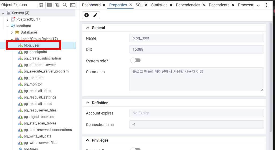The height and width of the screenshot is (150, 275).
Task: Close the Dependents tab
Action: pos(233,5)
